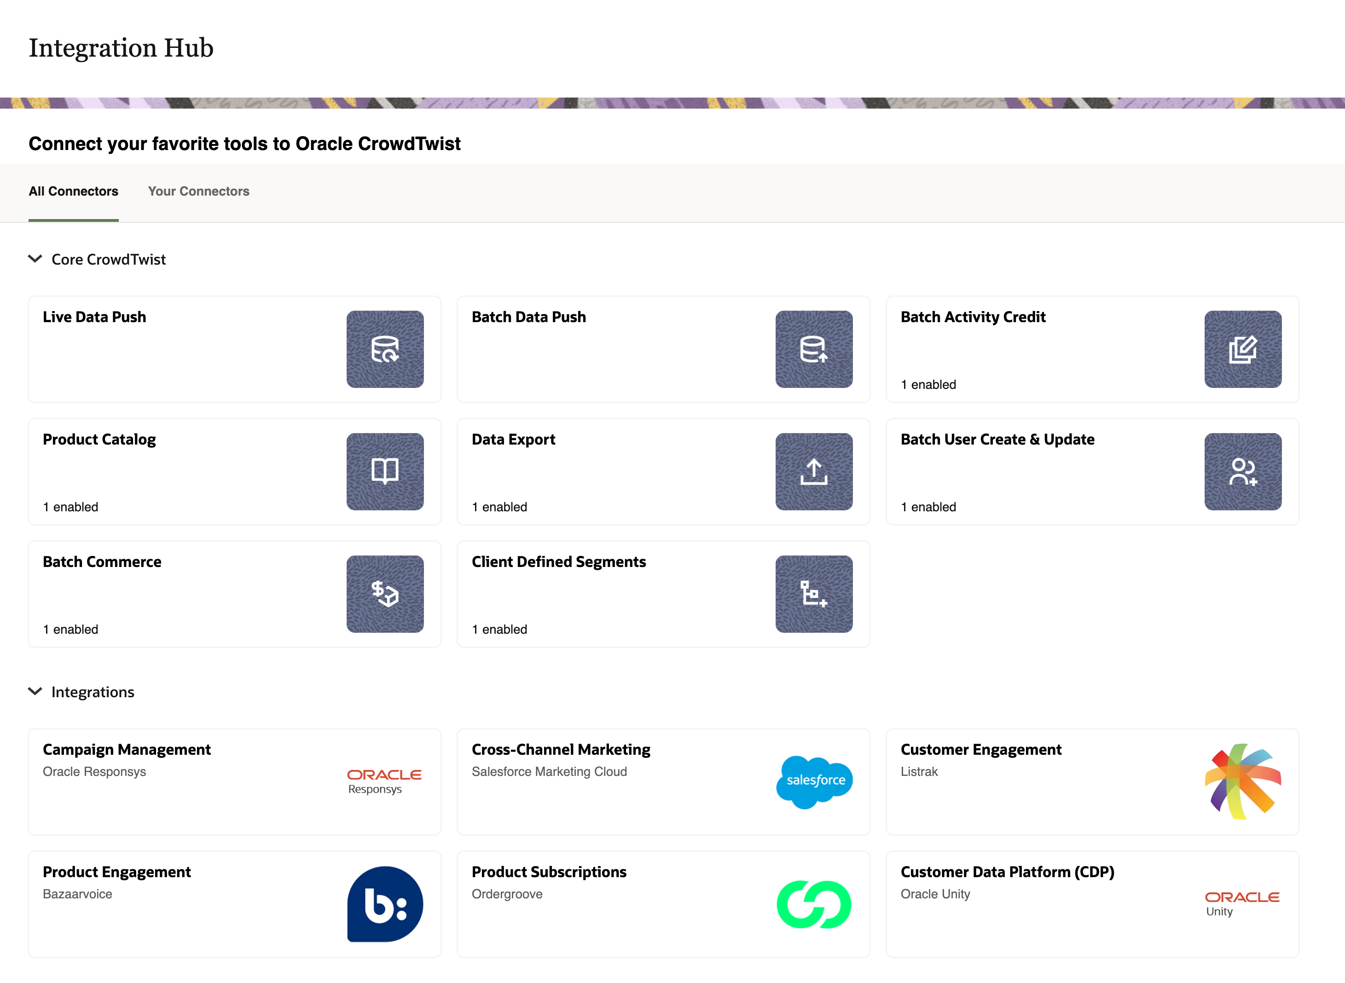This screenshot has width=1345, height=983.
Task: Switch to the Your Connectors tab
Action: [199, 191]
